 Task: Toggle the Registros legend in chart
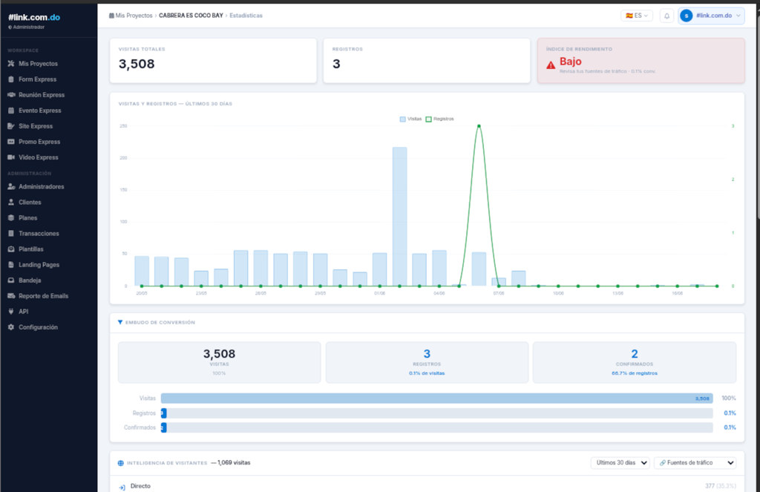pos(439,119)
